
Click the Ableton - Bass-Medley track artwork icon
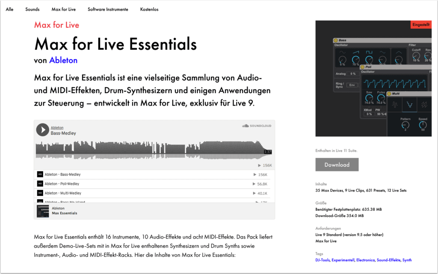pyautogui.click(x=40, y=174)
